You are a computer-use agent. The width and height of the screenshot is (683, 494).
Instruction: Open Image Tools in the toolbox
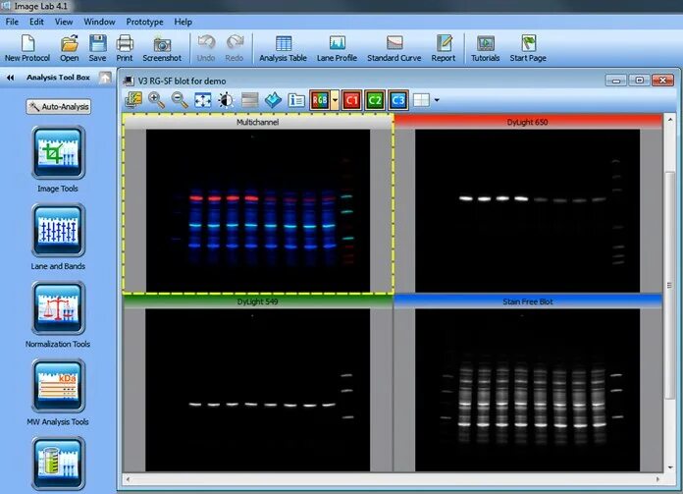click(x=58, y=152)
